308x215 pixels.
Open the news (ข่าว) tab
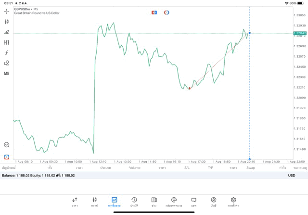pyautogui.click(x=154, y=202)
